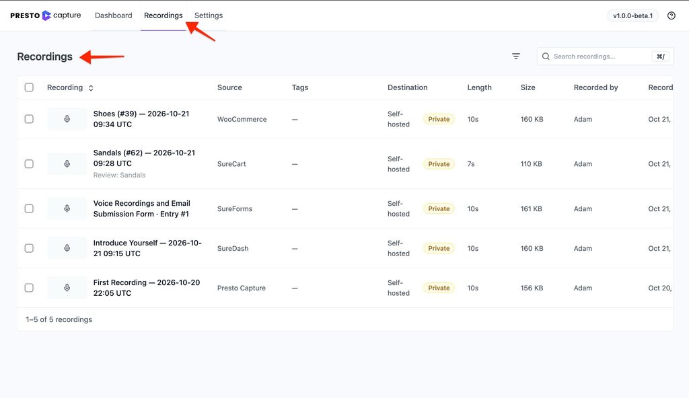Screen dimensions: 689x398
Task: Click the Source column header
Action: (229, 87)
